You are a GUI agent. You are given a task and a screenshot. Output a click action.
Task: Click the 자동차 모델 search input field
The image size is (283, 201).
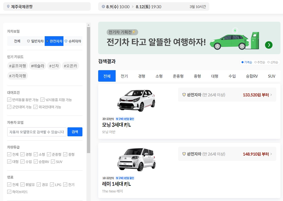coord(37,132)
